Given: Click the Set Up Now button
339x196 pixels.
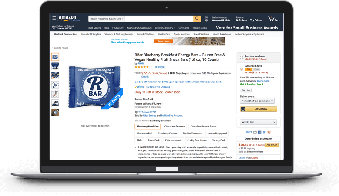Looking at the screenshot, I should click(x=258, y=109).
